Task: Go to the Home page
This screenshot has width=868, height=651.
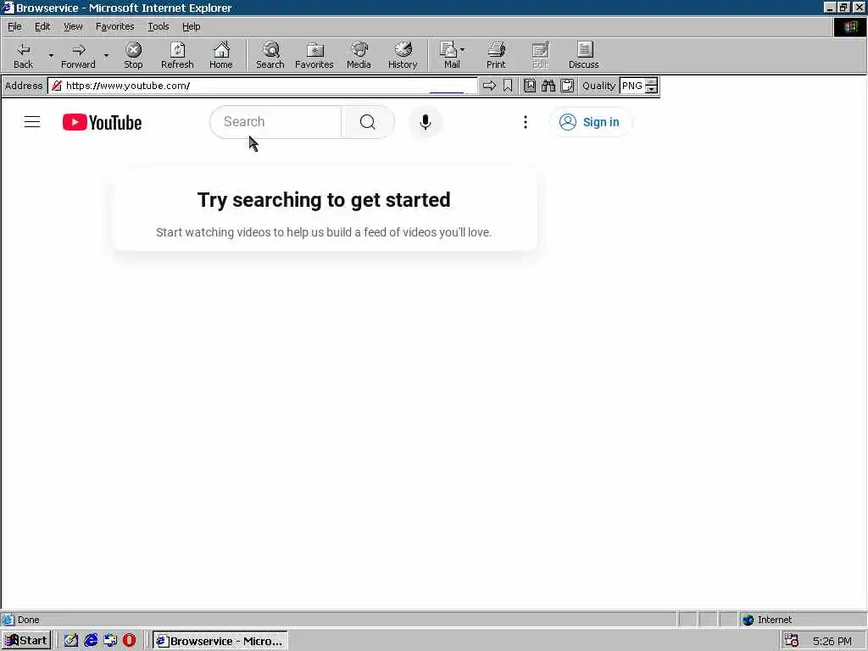Action: [221, 55]
